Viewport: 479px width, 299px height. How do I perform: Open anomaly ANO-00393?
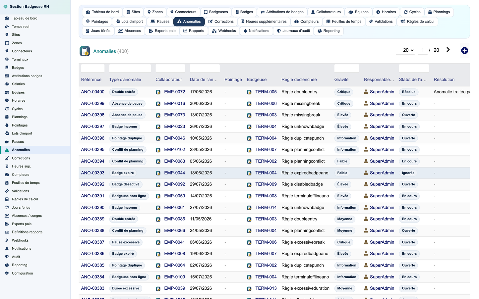pyautogui.click(x=93, y=173)
